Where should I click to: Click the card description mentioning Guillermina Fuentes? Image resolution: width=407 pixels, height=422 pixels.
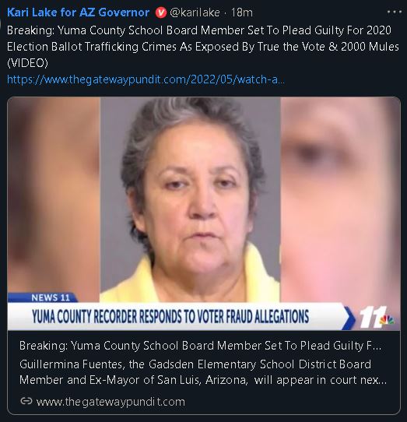tap(203, 372)
